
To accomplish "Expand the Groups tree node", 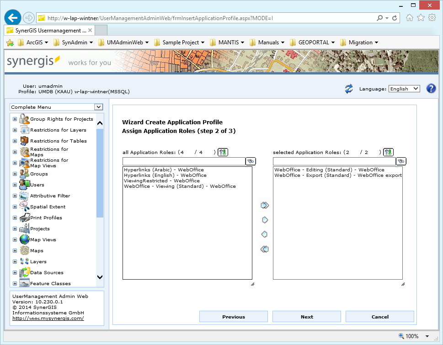I will pos(14,174).
